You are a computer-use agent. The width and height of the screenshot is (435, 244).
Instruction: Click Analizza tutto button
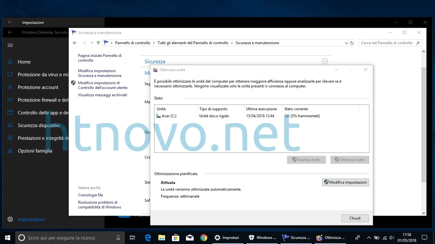pyautogui.click(x=306, y=160)
